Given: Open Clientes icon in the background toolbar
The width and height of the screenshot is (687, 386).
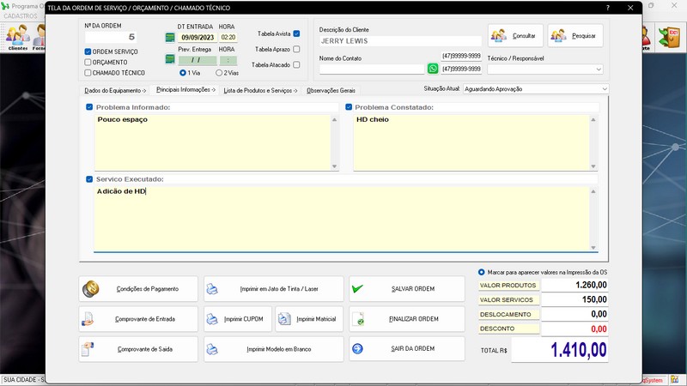Looking at the screenshot, I should [18, 38].
